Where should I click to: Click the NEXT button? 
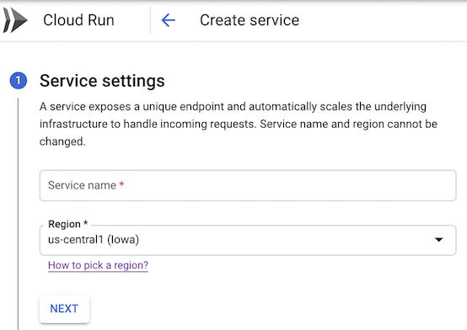tap(64, 309)
